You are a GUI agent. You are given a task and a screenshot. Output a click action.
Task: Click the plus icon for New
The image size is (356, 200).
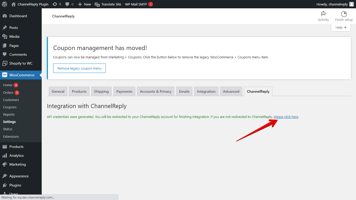pos(80,4)
